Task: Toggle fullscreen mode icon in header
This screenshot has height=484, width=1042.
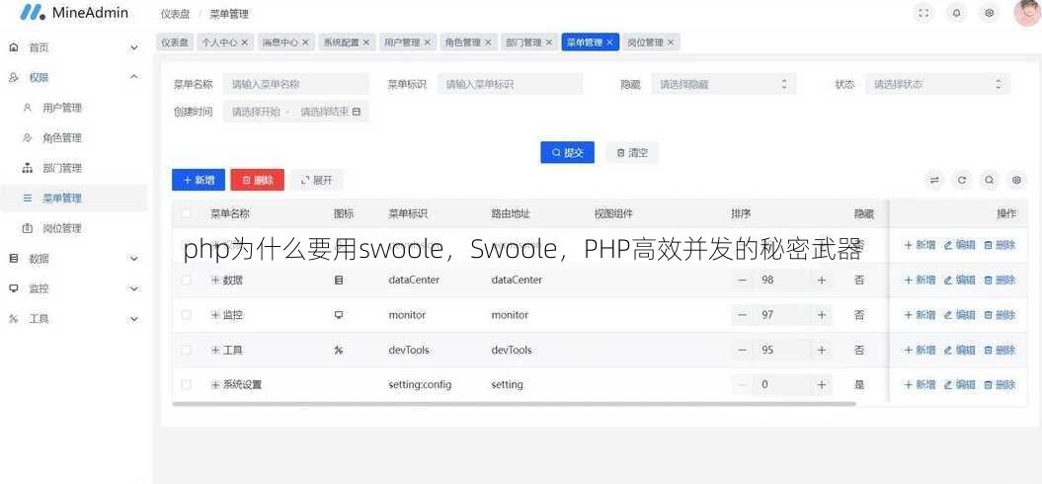Action: point(923,13)
